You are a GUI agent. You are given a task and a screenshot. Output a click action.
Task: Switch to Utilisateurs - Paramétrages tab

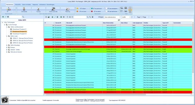coord(47,5)
